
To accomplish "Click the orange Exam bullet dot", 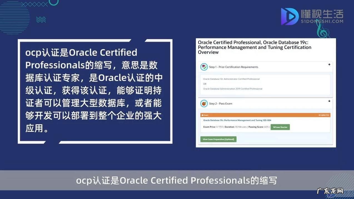I will click(203, 115).
